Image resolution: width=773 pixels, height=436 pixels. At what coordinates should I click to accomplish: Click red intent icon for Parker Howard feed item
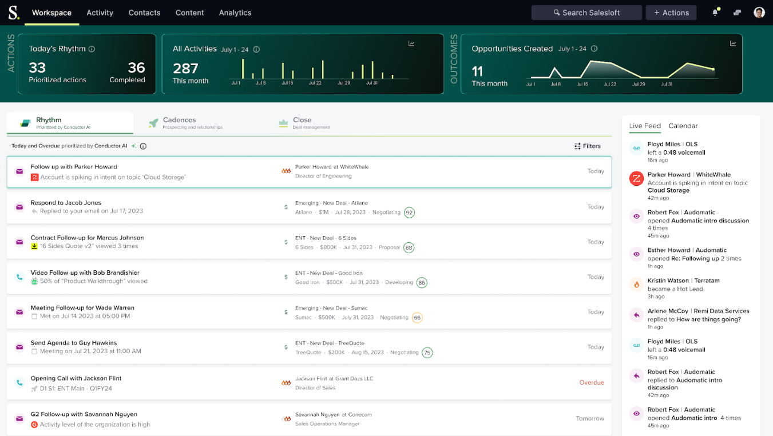636,178
